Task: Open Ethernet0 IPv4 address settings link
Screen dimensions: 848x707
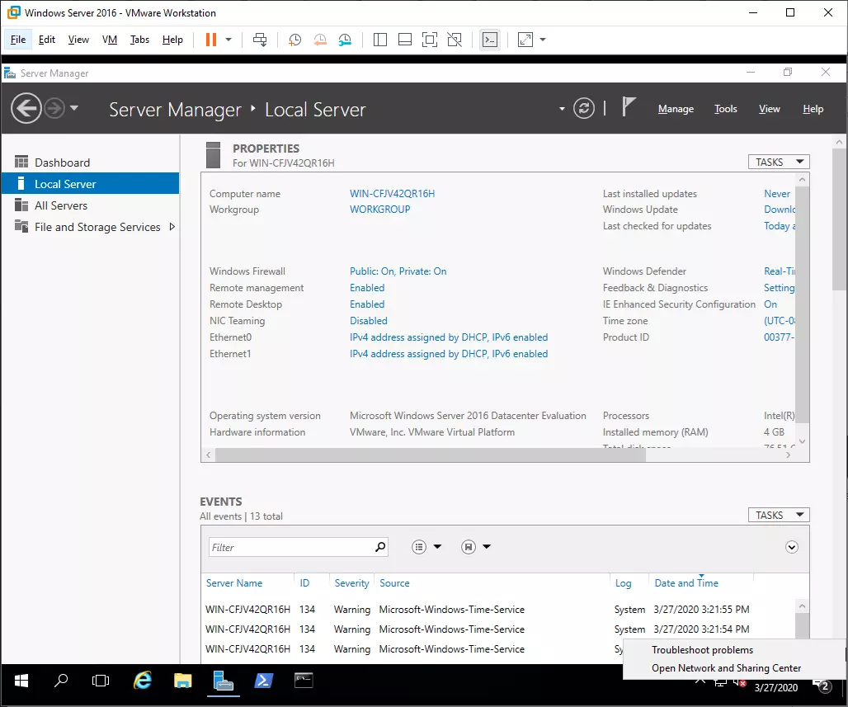Action: [449, 337]
